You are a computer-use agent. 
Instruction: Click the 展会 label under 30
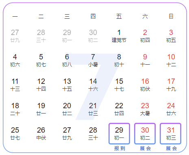point(145,148)
